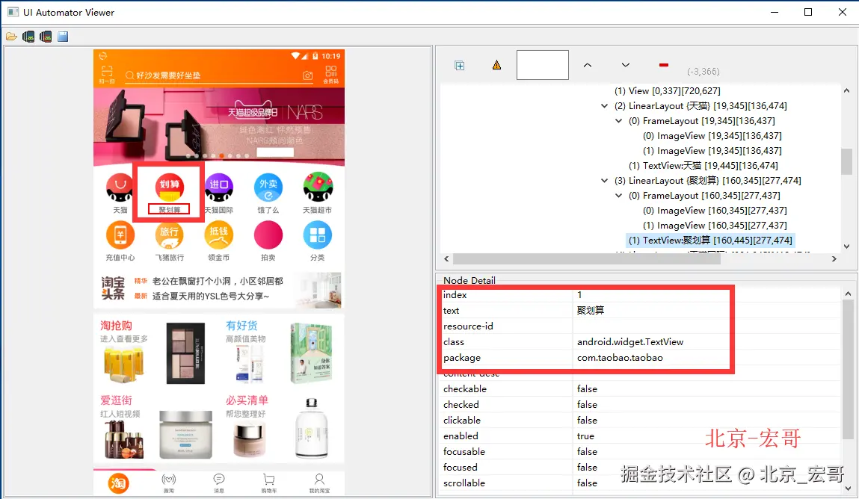Image resolution: width=859 pixels, height=499 pixels.
Task: Click the camera icon in the Taobao search bar
Action: click(308, 75)
